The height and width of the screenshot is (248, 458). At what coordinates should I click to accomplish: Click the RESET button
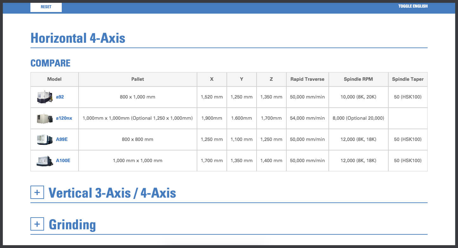46,7
